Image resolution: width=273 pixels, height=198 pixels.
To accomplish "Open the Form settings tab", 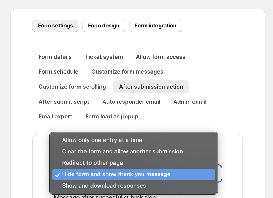I will (55, 26).
